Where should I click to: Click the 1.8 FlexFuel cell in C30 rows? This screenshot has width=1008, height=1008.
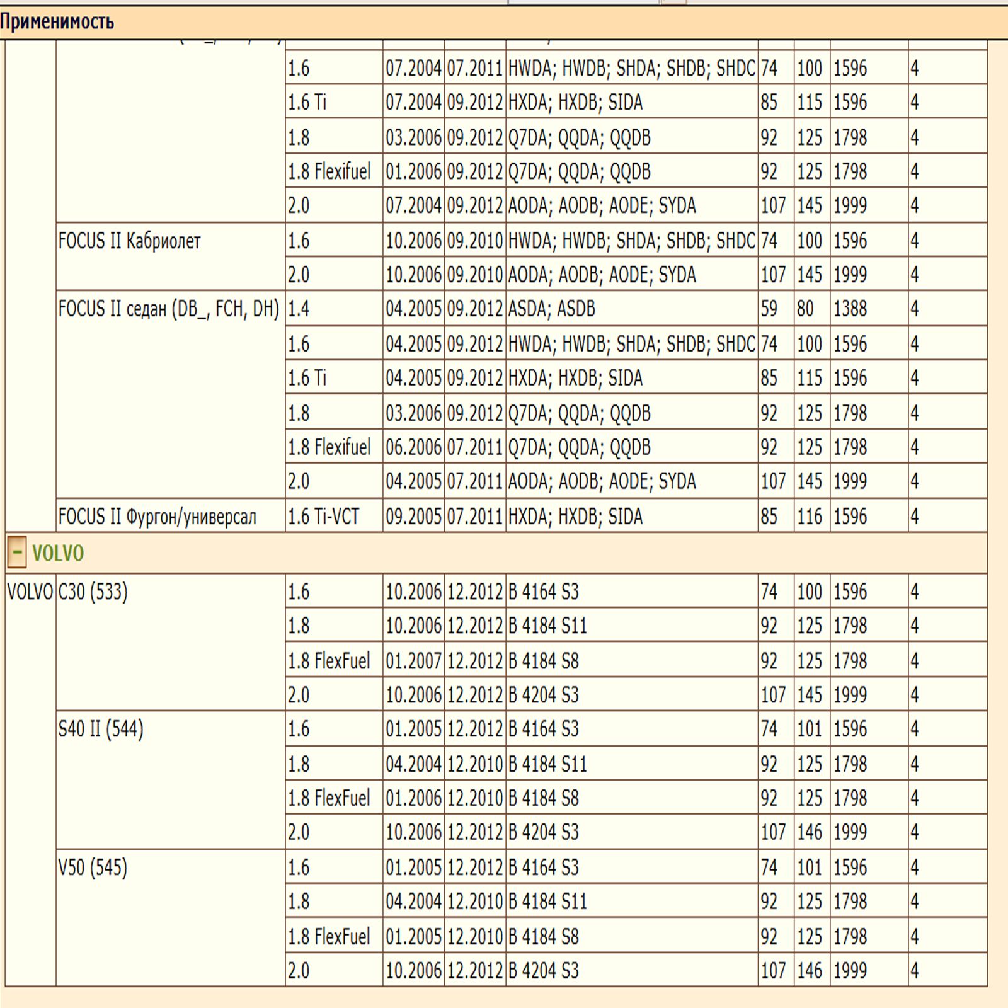pyautogui.click(x=329, y=661)
